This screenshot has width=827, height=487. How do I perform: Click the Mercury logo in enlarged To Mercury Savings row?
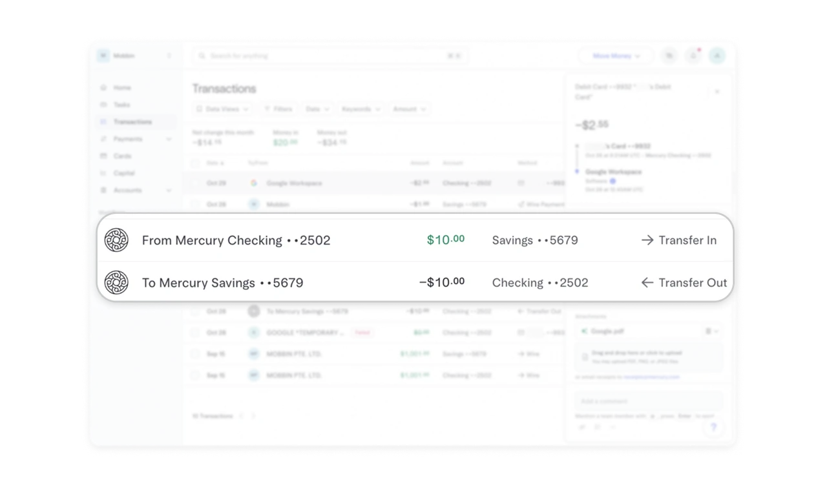pos(116,283)
